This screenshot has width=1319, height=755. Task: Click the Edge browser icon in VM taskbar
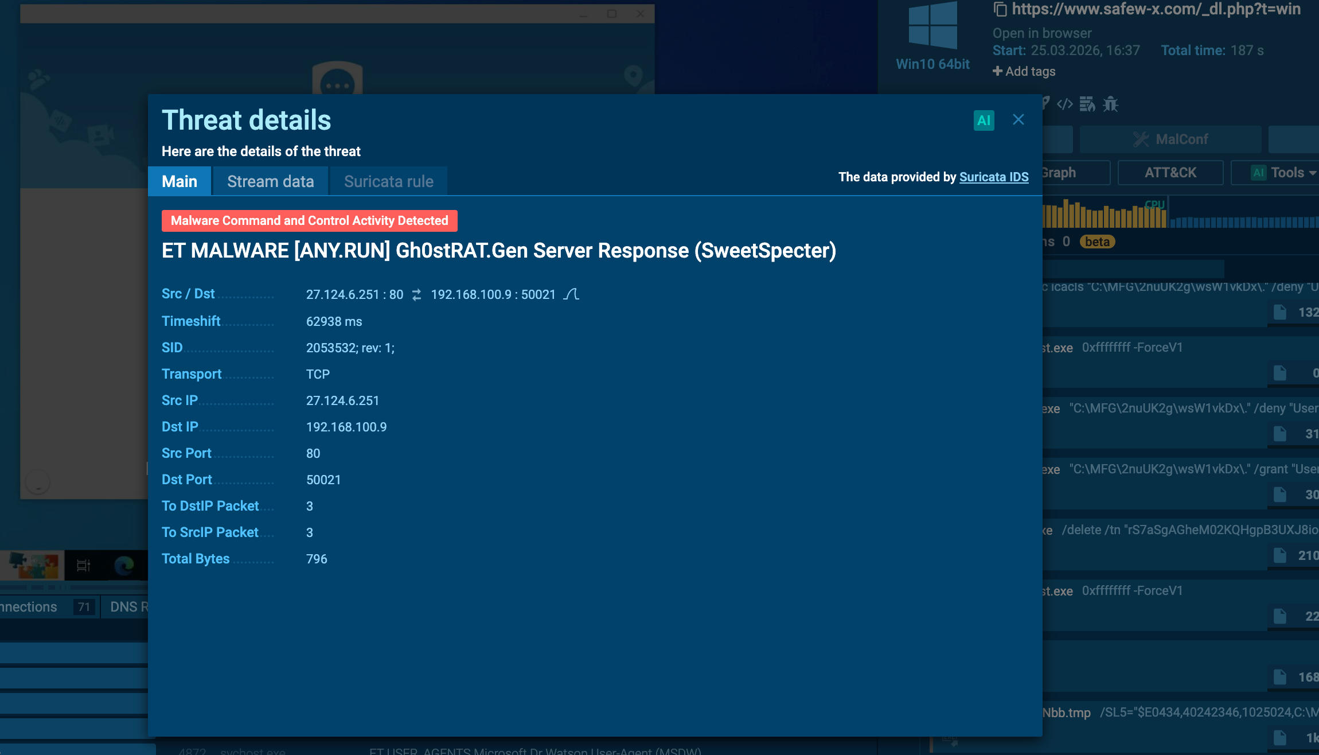point(124,566)
